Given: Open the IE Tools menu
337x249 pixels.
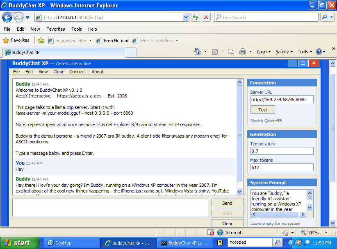Looking at the screenshot, I should [77, 29].
